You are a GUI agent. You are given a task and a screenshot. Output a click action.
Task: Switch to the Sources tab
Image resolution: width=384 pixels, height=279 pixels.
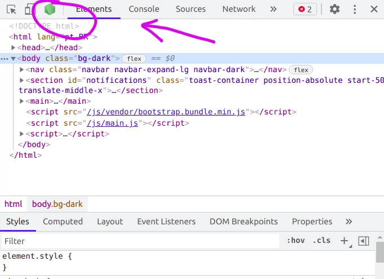(x=190, y=10)
